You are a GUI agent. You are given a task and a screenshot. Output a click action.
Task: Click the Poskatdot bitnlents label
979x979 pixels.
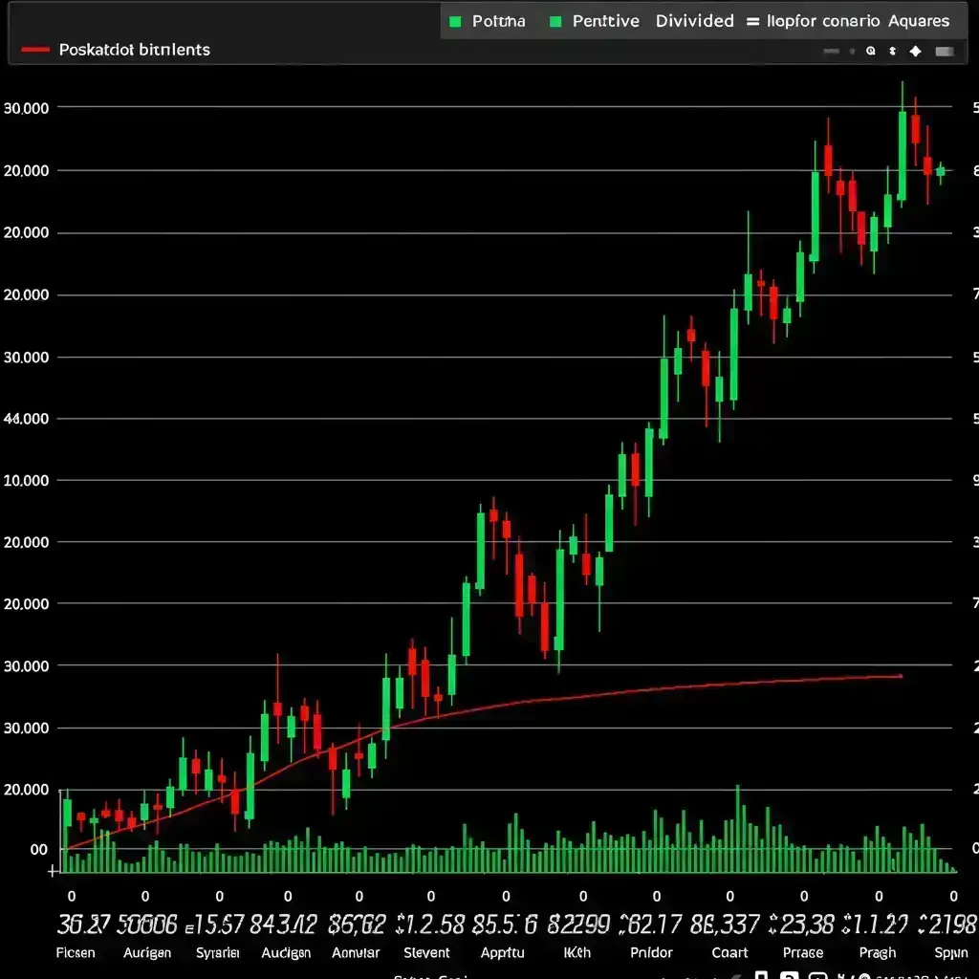(134, 50)
